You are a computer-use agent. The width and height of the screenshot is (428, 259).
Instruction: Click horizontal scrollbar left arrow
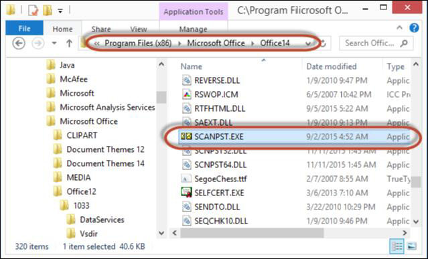175,233
